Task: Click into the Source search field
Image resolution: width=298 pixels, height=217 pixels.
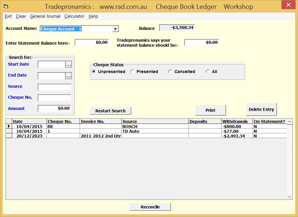Action: [x=55, y=87]
